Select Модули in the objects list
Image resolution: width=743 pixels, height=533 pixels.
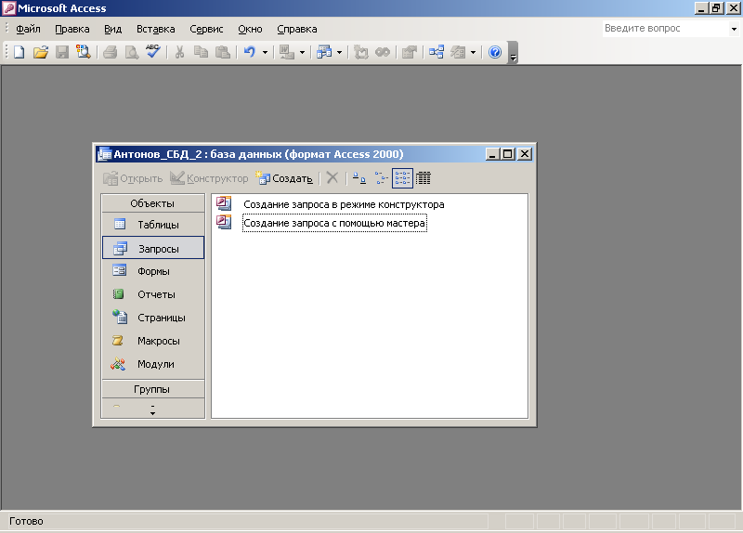pos(152,364)
